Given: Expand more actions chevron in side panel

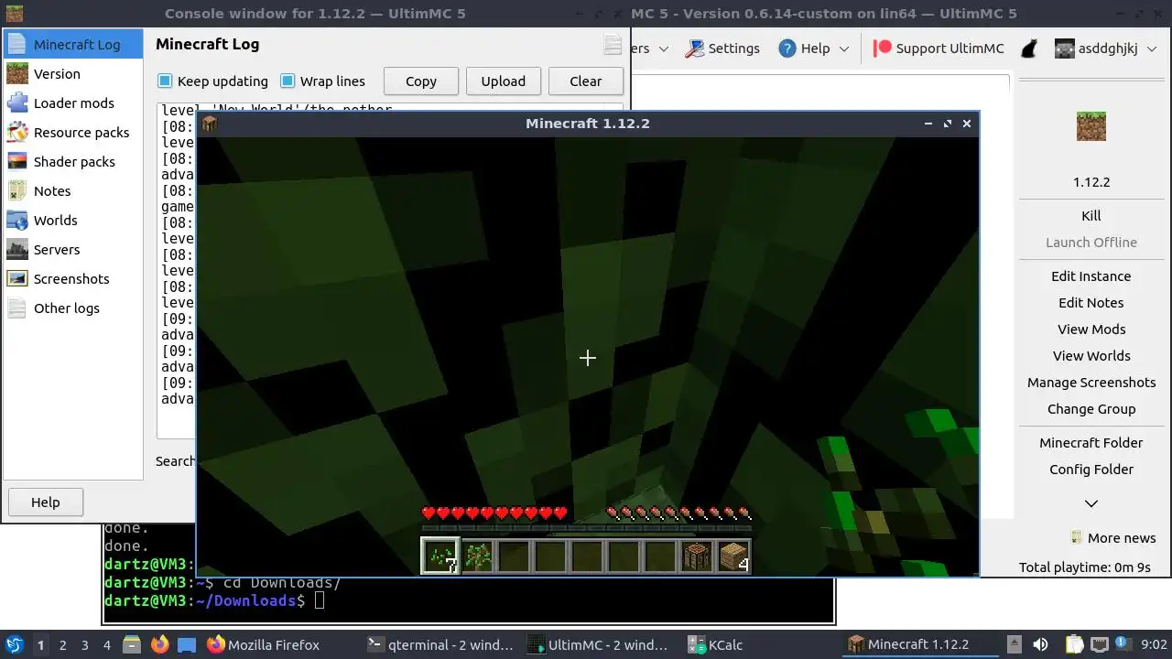Looking at the screenshot, I should 1091,503.
